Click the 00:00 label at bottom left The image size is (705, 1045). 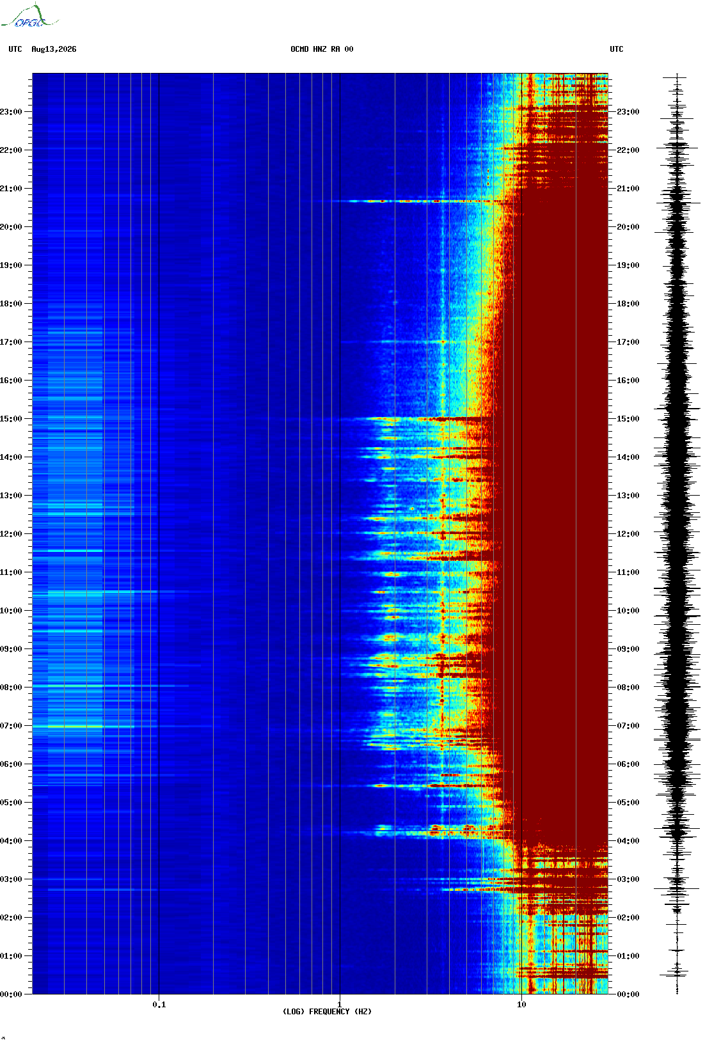coord(11,994)
